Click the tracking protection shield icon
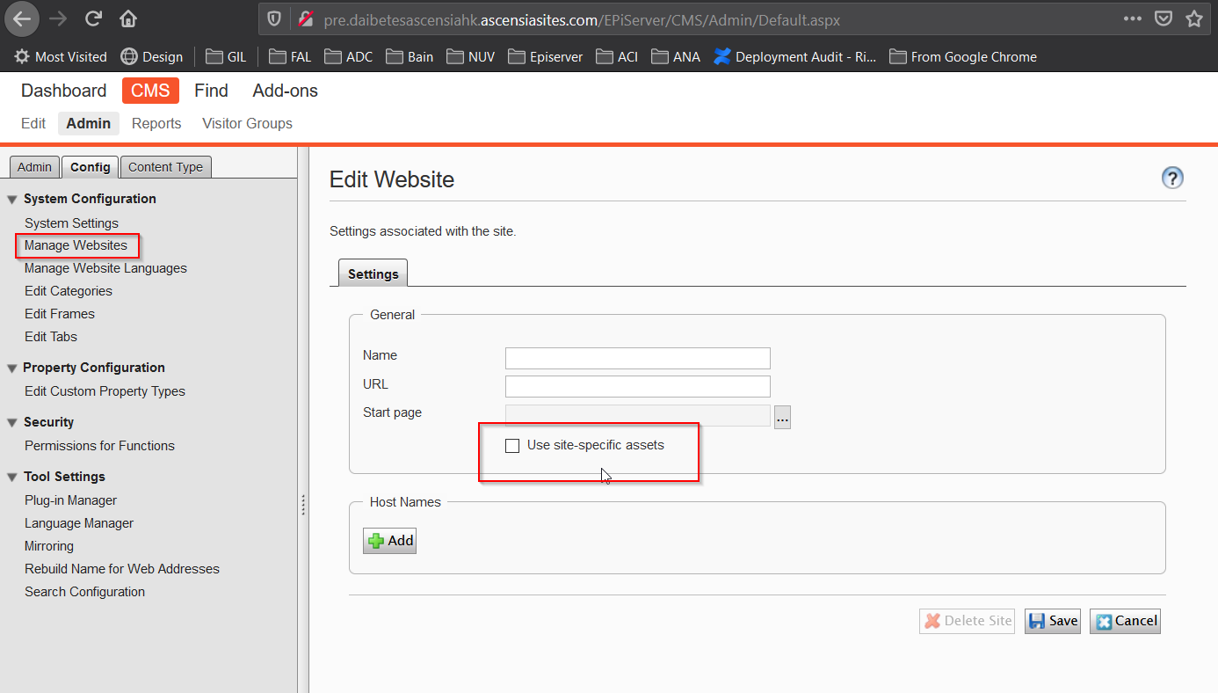Screen dimensions: 1218x693 [274, 18]
